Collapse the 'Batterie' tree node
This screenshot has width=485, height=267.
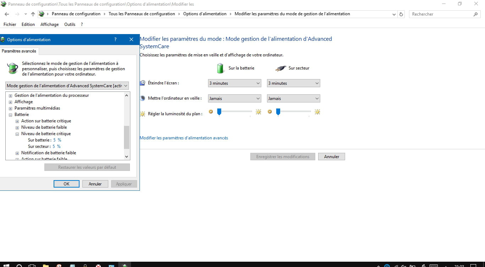click(11, 115)
